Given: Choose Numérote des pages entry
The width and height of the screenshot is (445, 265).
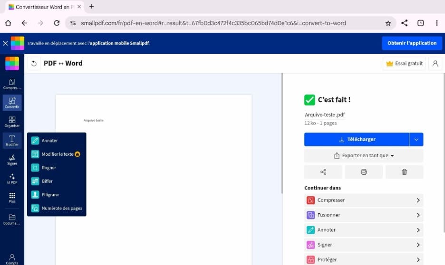Looking at the screenshot, I should click(x=57, y=208).
